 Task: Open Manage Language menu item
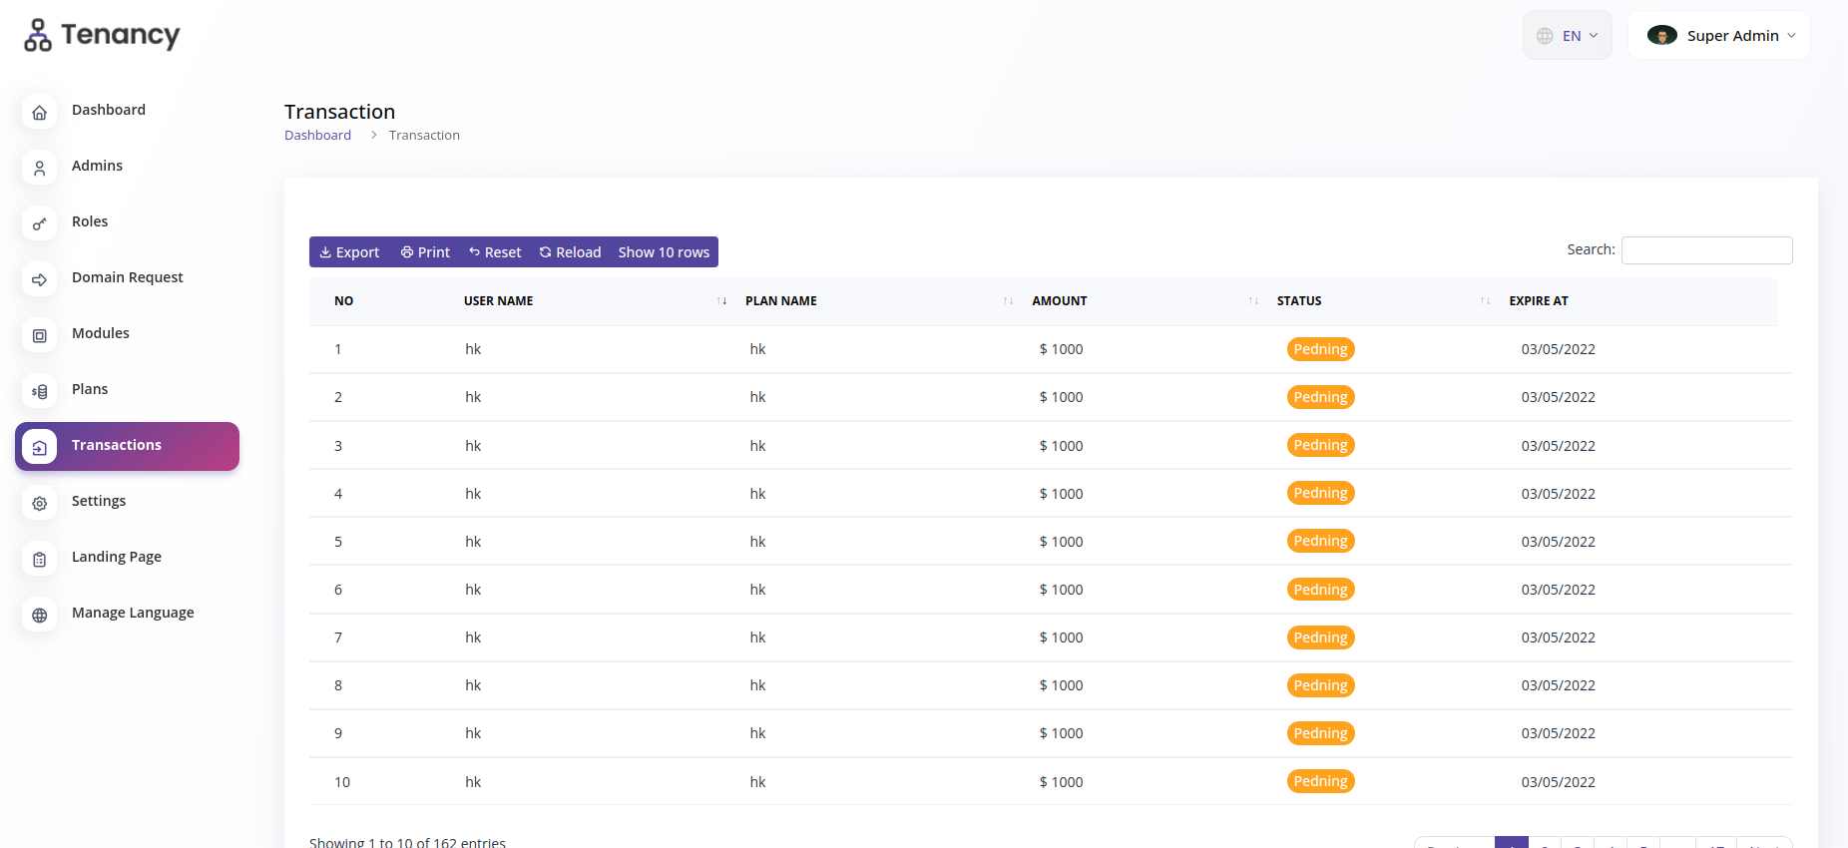[133, 613]
